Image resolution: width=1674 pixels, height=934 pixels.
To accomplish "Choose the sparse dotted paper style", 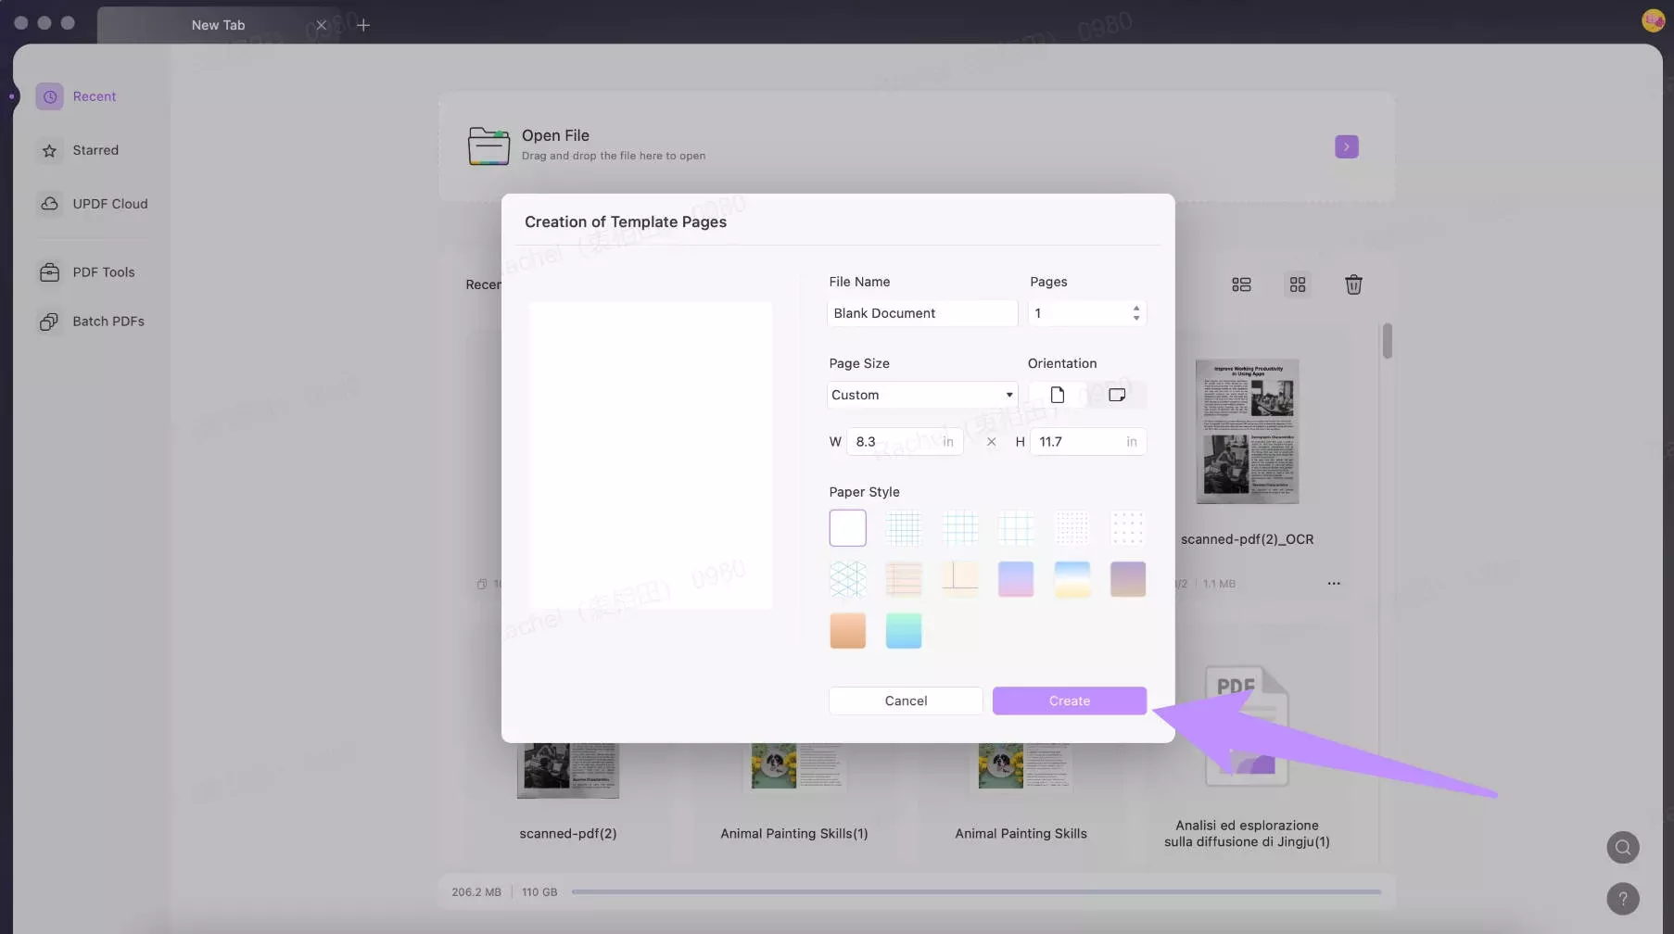I will tap(1128, 528).
